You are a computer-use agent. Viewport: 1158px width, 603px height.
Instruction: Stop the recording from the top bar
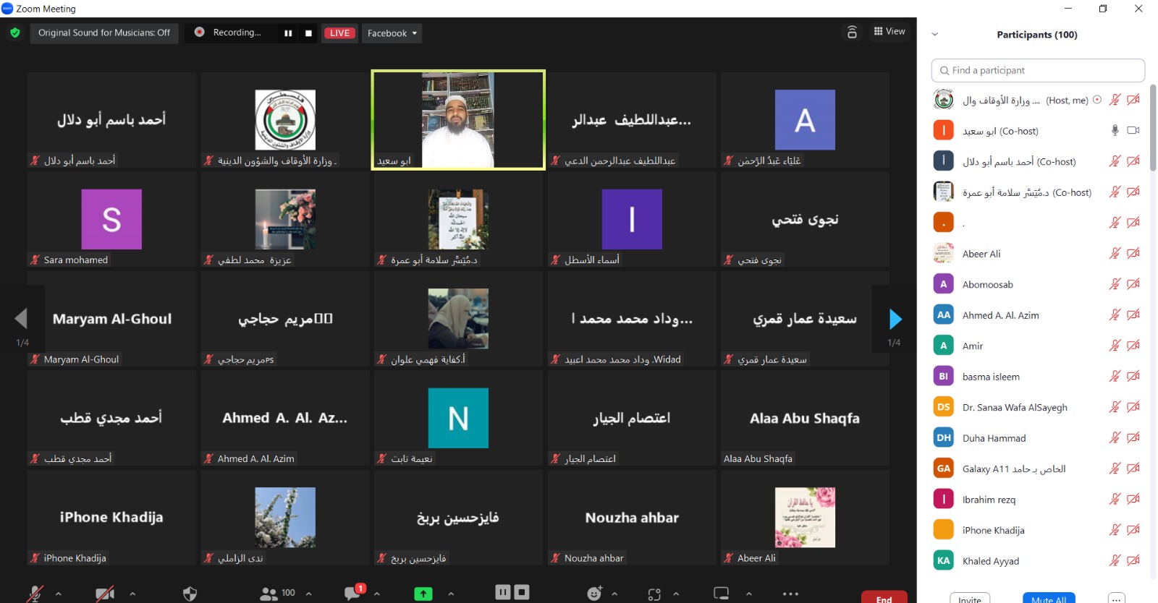click(x=308, y=33)
